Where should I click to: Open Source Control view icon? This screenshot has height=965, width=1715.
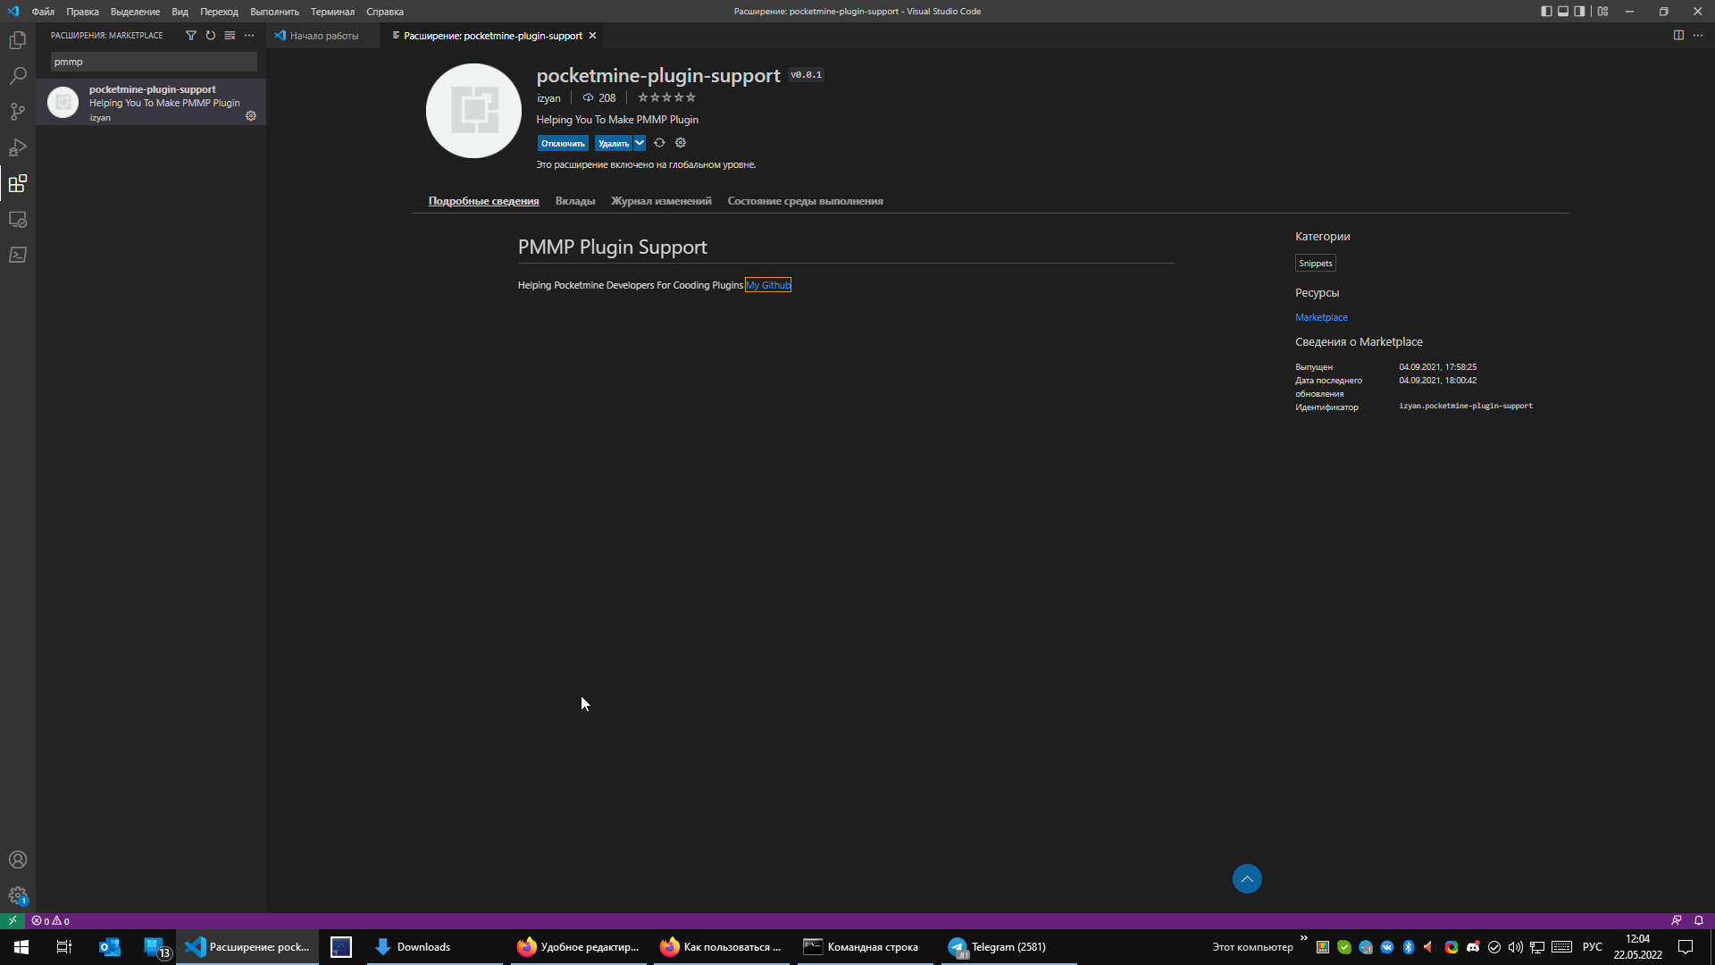(x=18, y=112)
